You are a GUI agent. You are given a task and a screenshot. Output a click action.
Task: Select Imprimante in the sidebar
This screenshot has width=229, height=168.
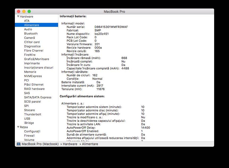pyautogui.click(x=32, y=63)
